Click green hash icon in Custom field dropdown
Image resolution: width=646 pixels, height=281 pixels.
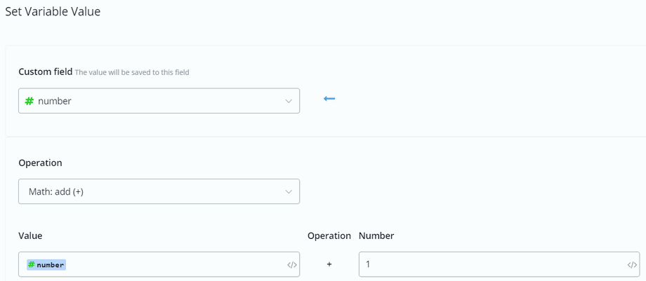point(29,101)
